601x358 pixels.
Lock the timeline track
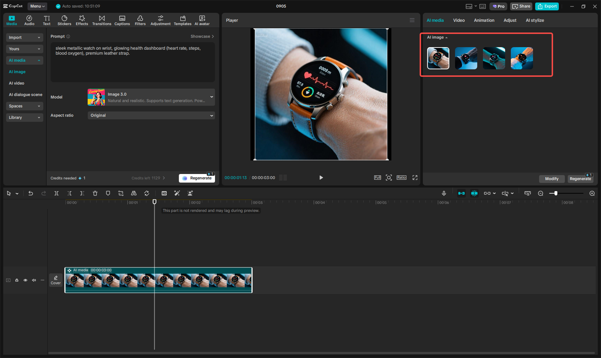click(x=17, y=280)
